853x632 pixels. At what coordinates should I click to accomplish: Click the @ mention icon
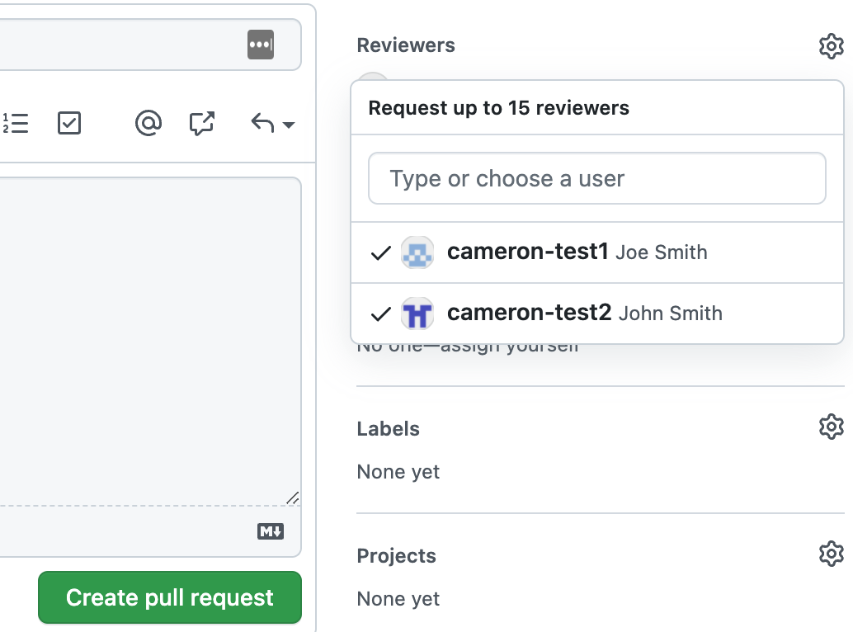[x=148, y=124]
